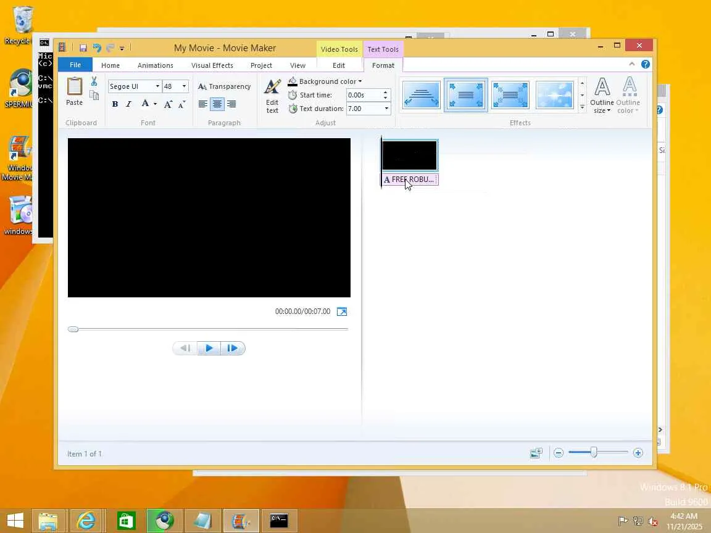Open Command Prompt from taskbar
The width and height of the screenshot is (711, 533).
pyautogui.click(x=279, y=520)
